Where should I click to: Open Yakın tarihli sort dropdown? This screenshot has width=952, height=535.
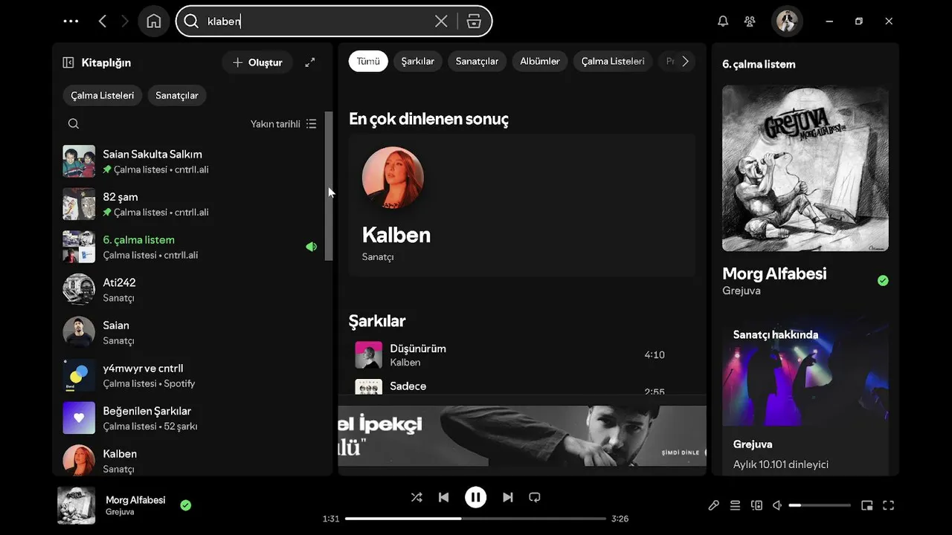(x=283, y=124)
